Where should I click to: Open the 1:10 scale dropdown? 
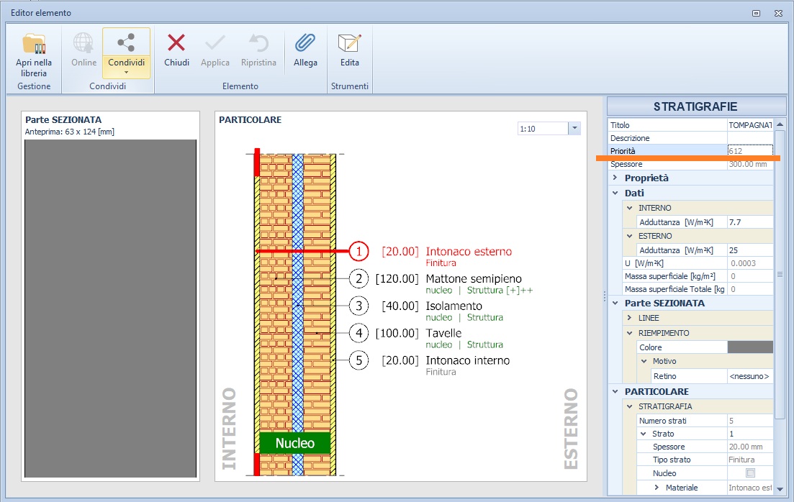point(574,129)
